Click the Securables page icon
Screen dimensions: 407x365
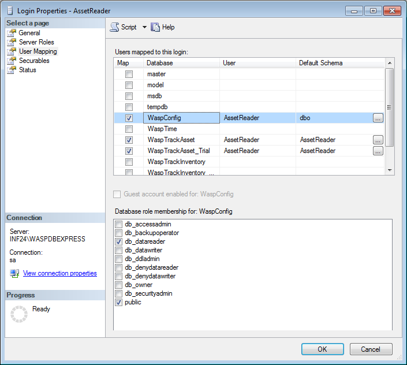[x=12, y=61]
